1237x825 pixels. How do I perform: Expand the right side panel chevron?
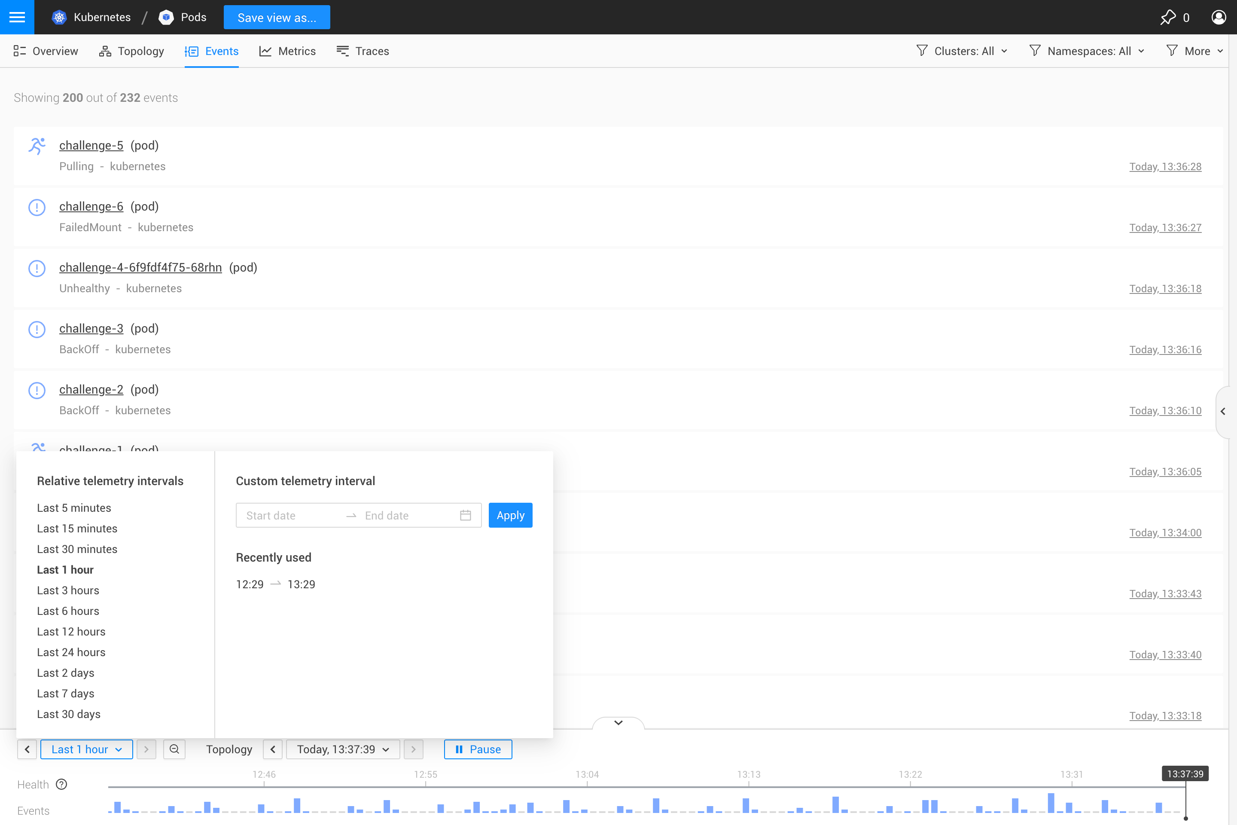point(1223,412)
